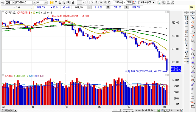Viewport: 196px width, 113px height.
Task: Click the 순 button at bottom left
Action: coord(9,110)
